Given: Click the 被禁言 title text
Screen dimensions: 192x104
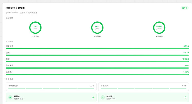Looking at the screenshot, I should pos(17,96).
